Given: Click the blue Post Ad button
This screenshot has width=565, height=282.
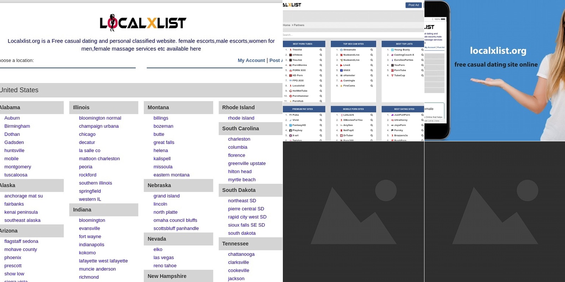Looking at the screenshot, I should click(414, 5).
